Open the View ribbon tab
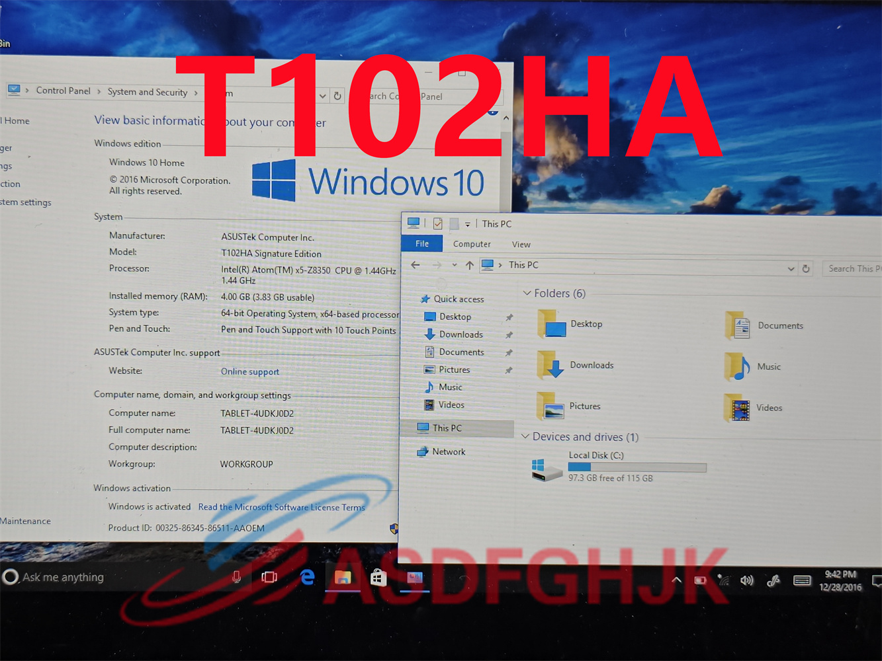Viewport: 882px width, 661px height. point(521,245)
